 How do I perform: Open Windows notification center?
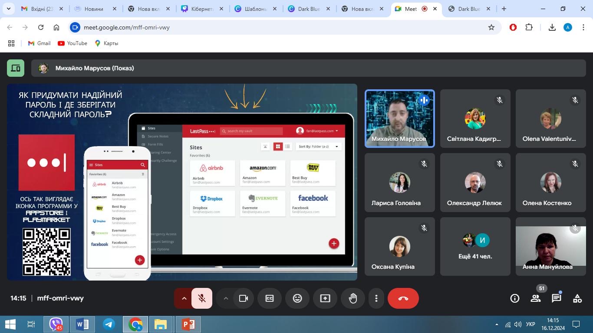click(576, 324)
